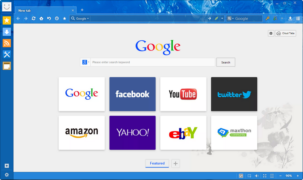This screenshot has width=303, height=180.
Task: Zoom in with the plus button
Action: [298, 176]
